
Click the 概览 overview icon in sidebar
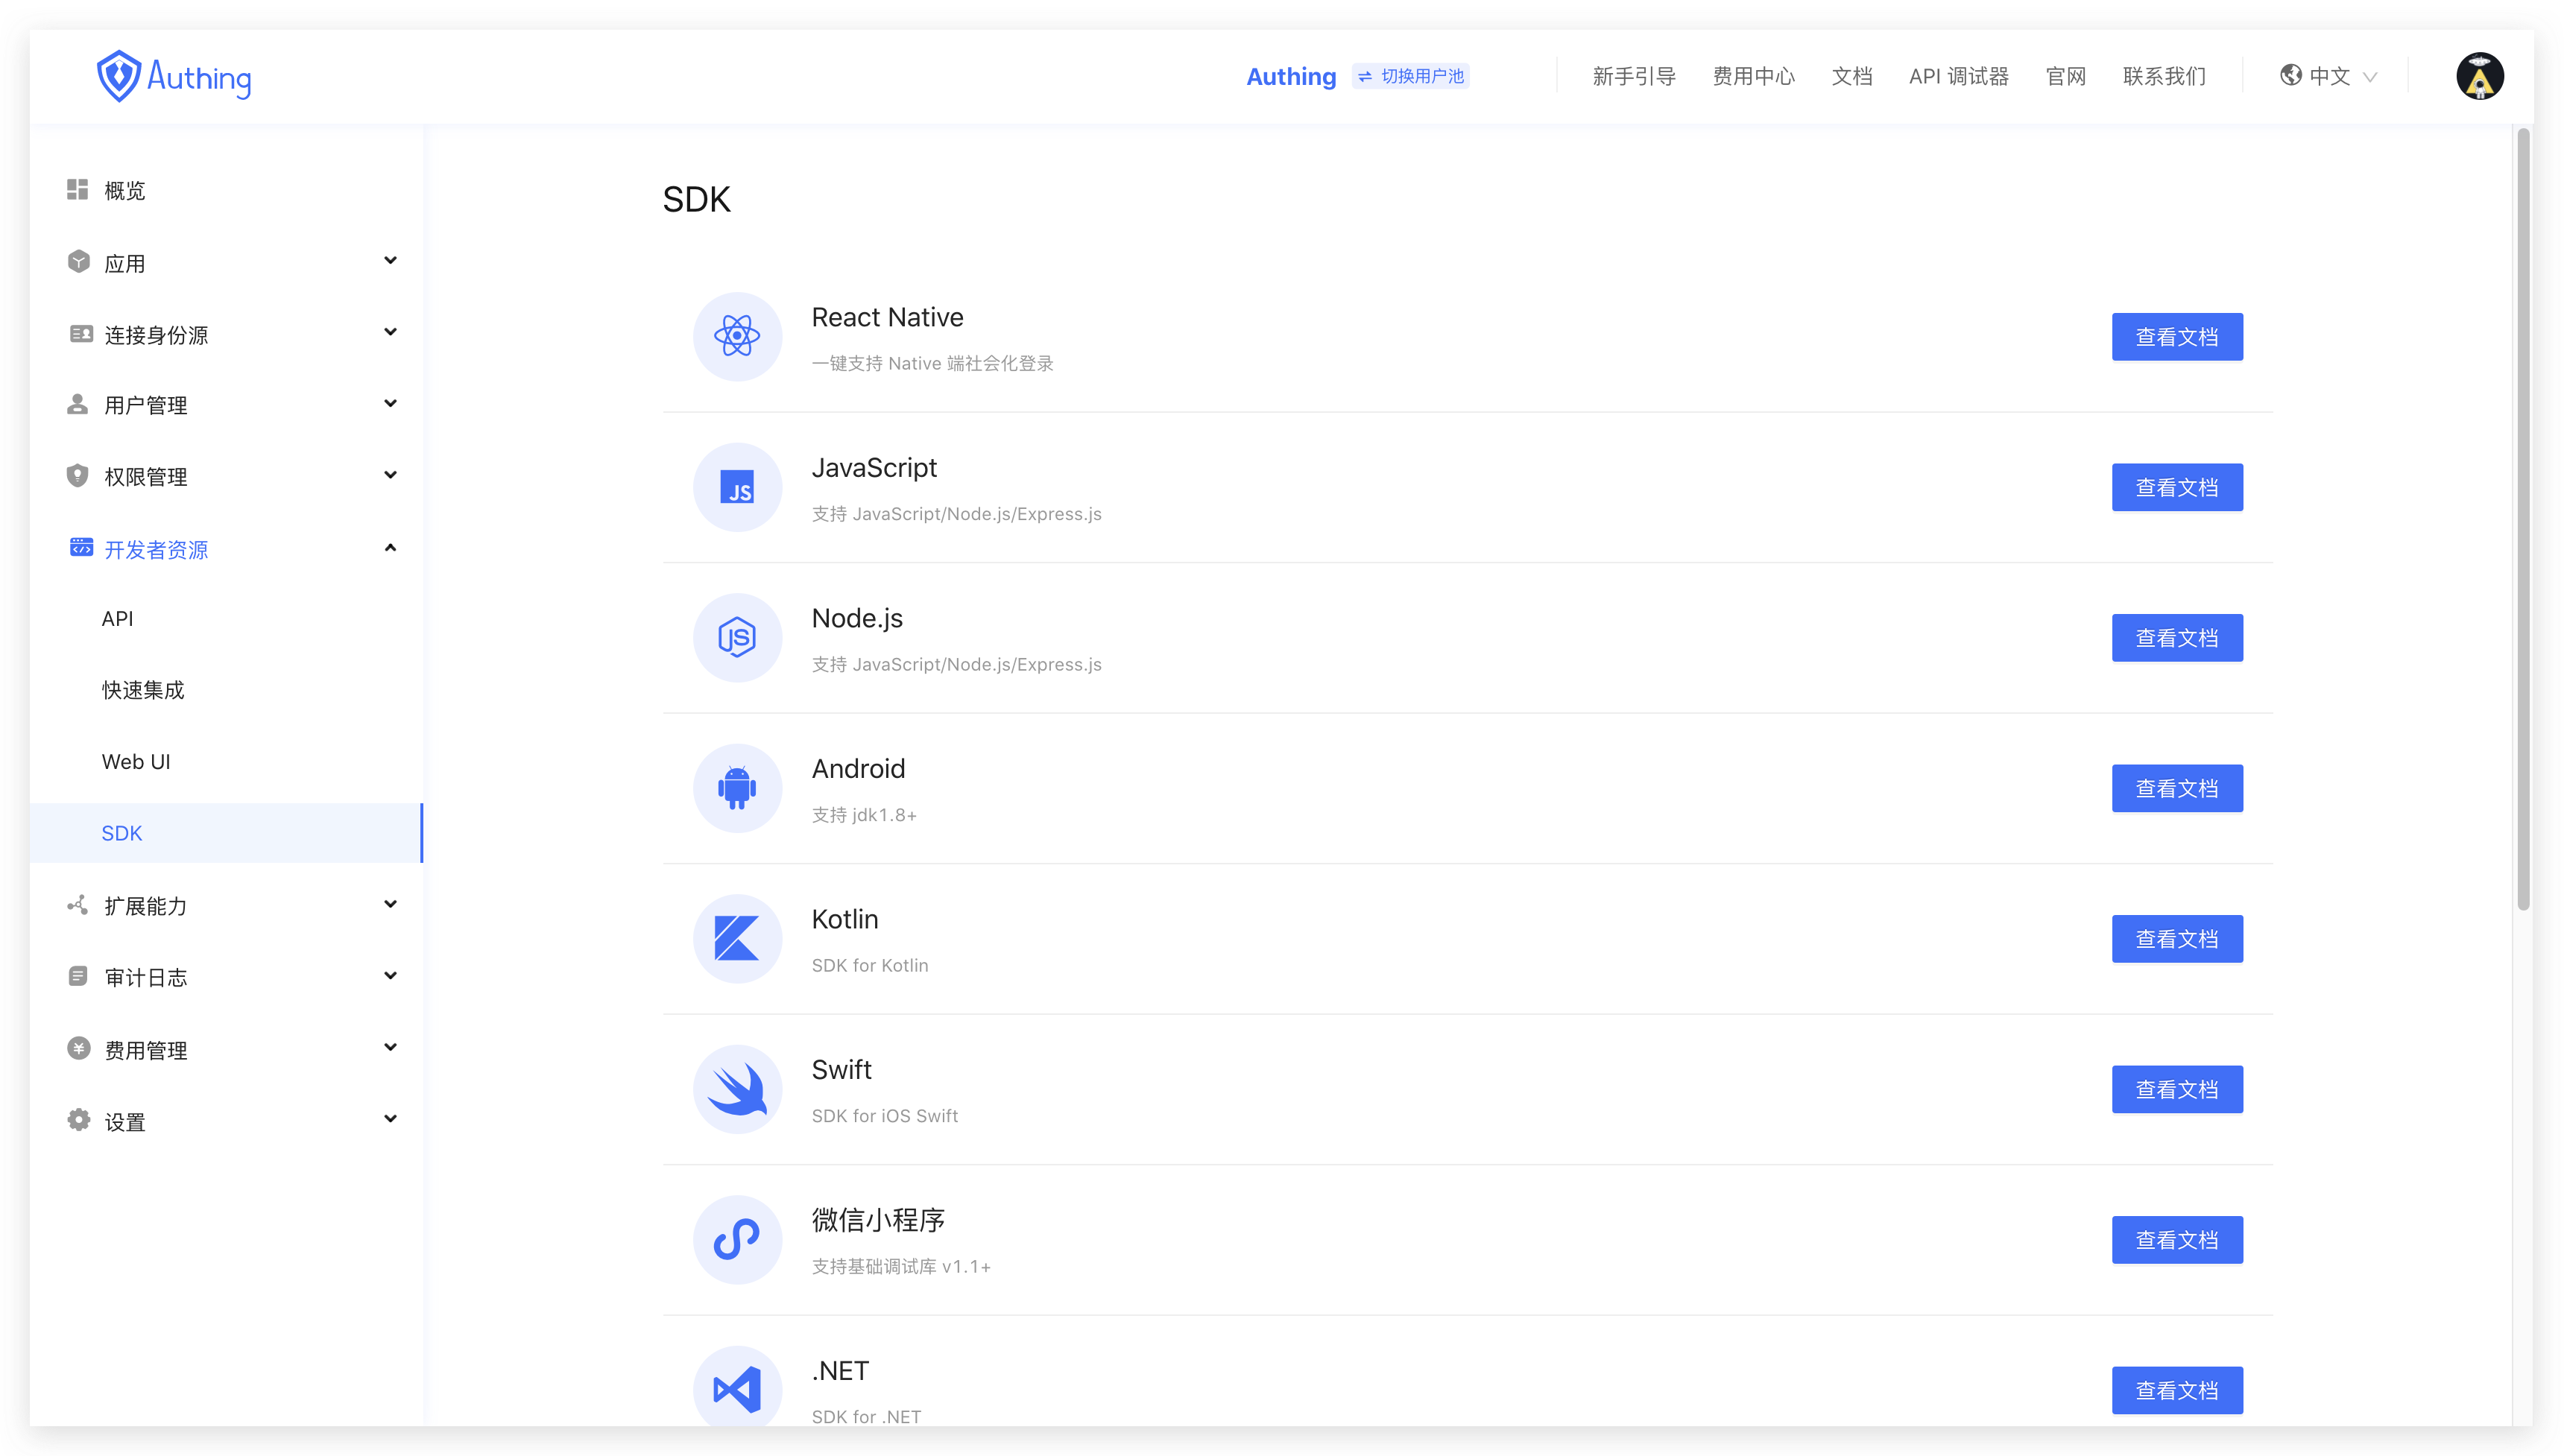click(78, 189)
